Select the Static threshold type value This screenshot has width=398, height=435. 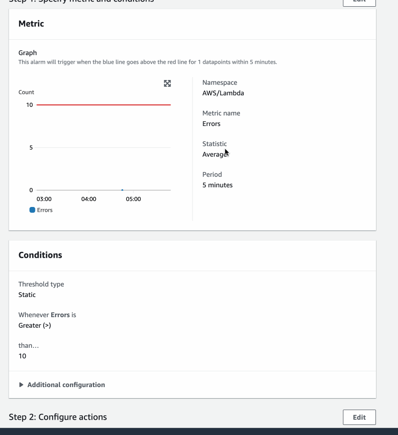[x=27, y=295]
